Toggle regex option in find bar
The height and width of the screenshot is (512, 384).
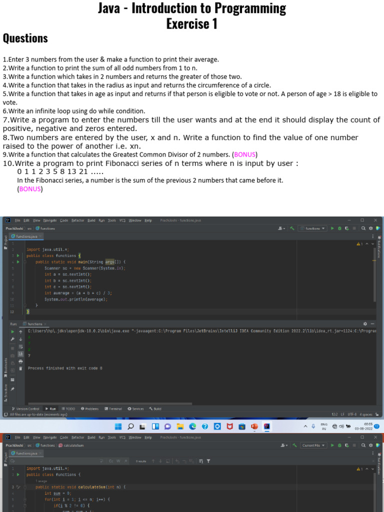[125, 461]
